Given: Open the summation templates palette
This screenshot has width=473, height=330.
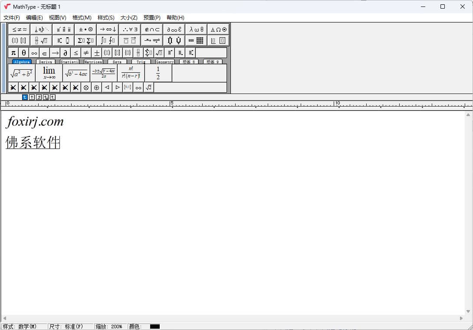Looking at the screenshot, I should coord(85,40).
